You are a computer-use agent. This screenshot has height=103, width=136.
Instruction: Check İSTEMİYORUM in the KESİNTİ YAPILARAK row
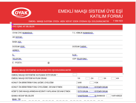pyautogui.click(x=92, y=91)
